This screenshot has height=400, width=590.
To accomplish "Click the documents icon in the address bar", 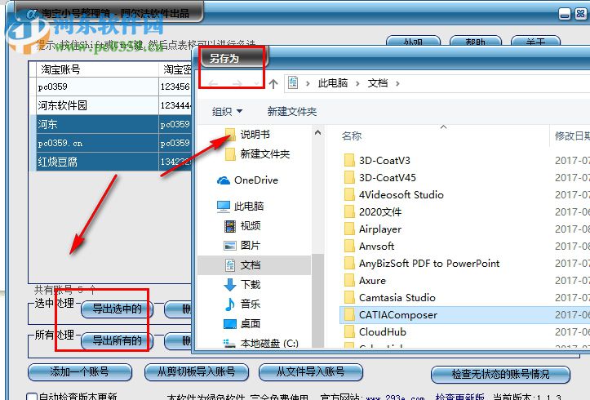I will 293,82.
